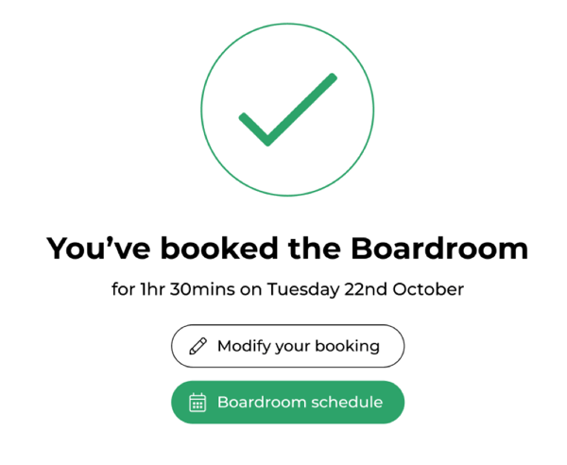Open Modify your booking

(x=288, y=346)
